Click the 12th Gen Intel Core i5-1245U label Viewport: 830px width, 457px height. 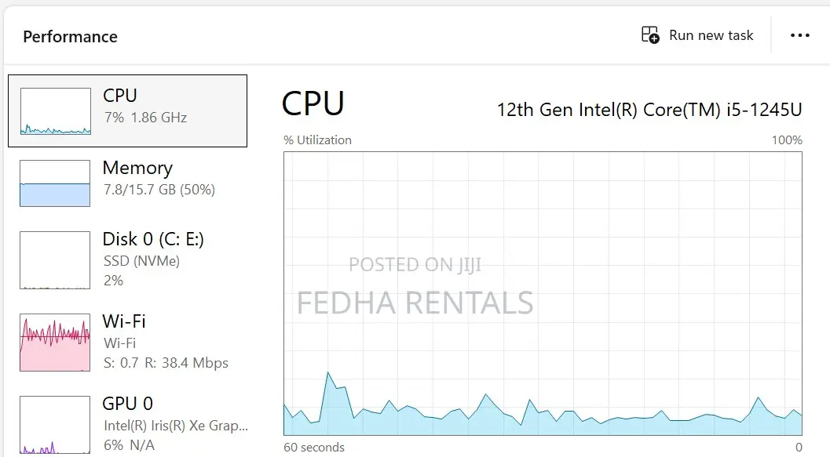tap(649, 110)
